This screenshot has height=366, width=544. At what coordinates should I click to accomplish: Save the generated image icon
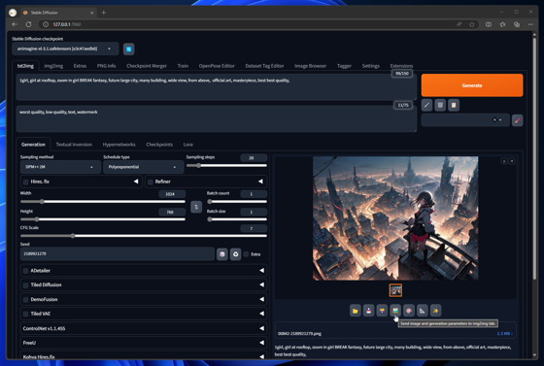368,311
